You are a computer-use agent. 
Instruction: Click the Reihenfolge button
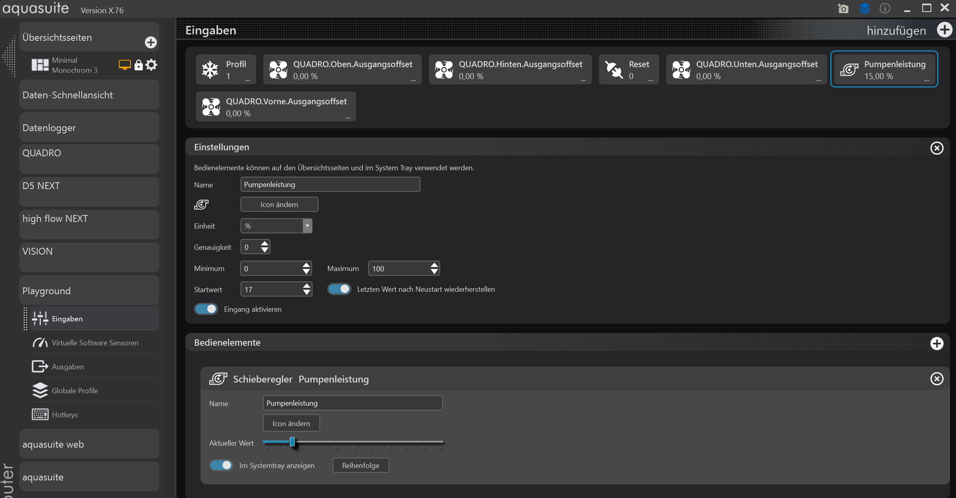click(360, 465)
